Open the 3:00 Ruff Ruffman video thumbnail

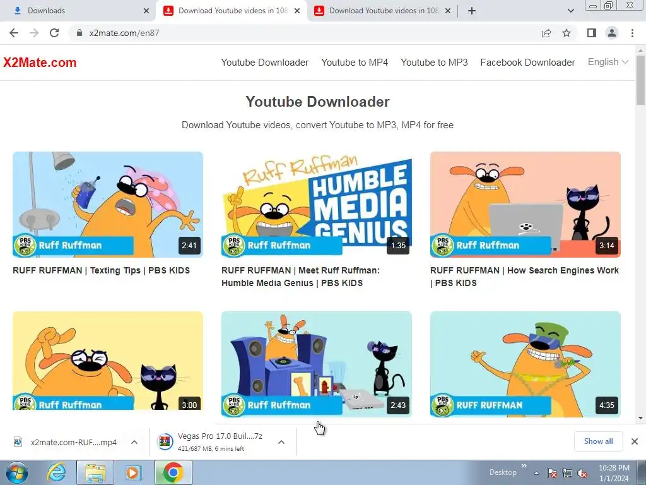point(107,361)
